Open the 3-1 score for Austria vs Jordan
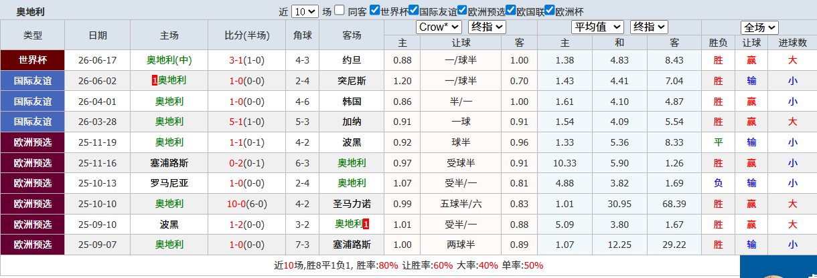The image size is (817, 278). [x=236, y=60]
